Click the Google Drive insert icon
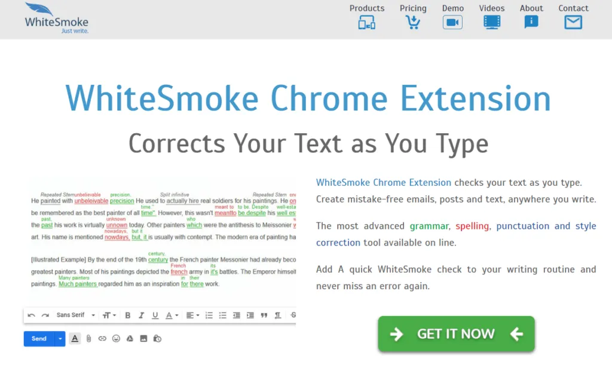The width and height of the screenshot is (612, 368). (x=130, y=339)
